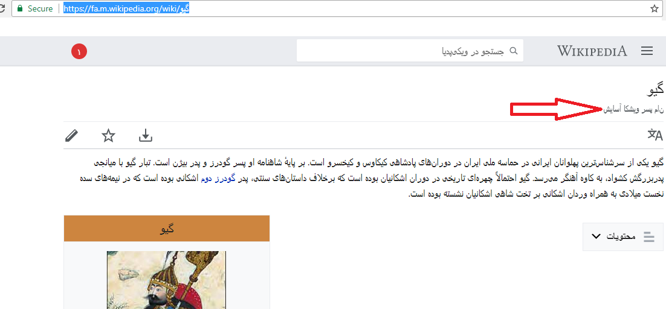Click the edit pencil icon
This screenshot has width=666, height=309.
point(71,136)
